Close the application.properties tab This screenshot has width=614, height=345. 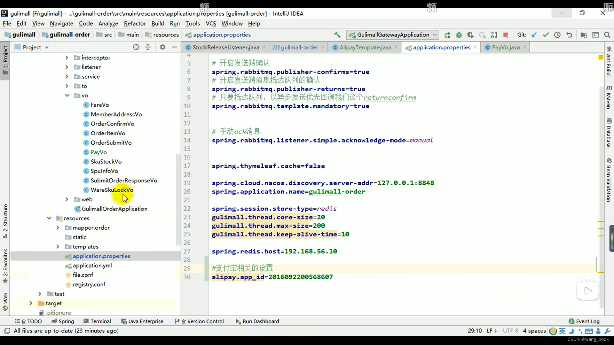pos(475,47)
